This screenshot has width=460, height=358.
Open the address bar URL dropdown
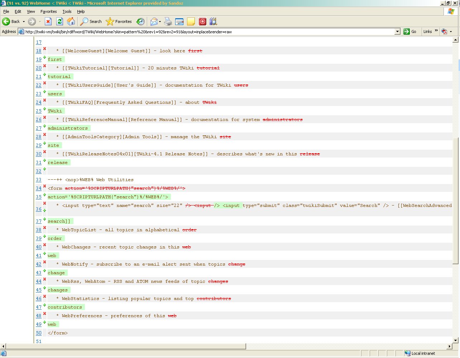coord(397,32)
